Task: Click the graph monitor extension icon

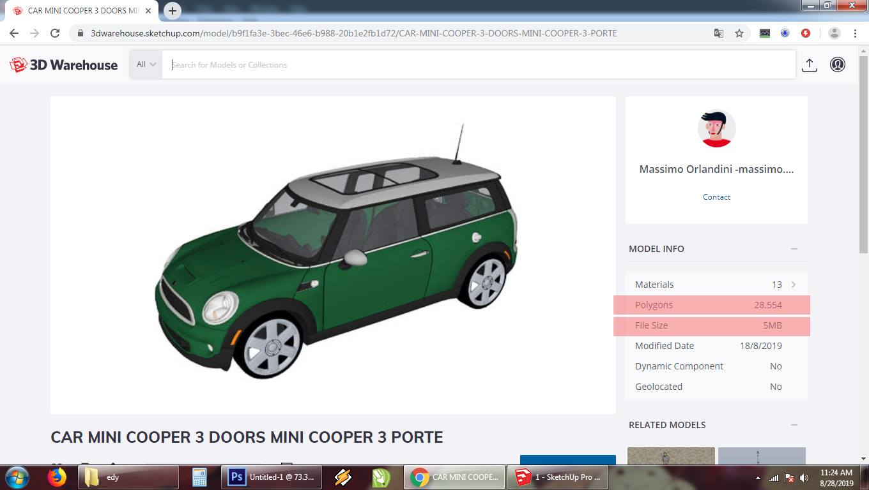Action: [765, 33]
